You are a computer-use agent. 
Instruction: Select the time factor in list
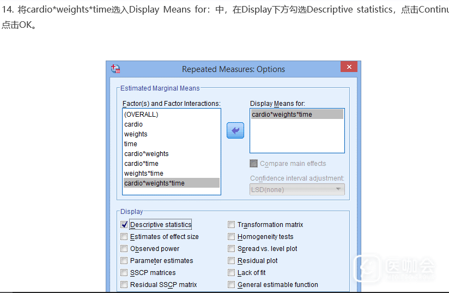tap(131, 144)
